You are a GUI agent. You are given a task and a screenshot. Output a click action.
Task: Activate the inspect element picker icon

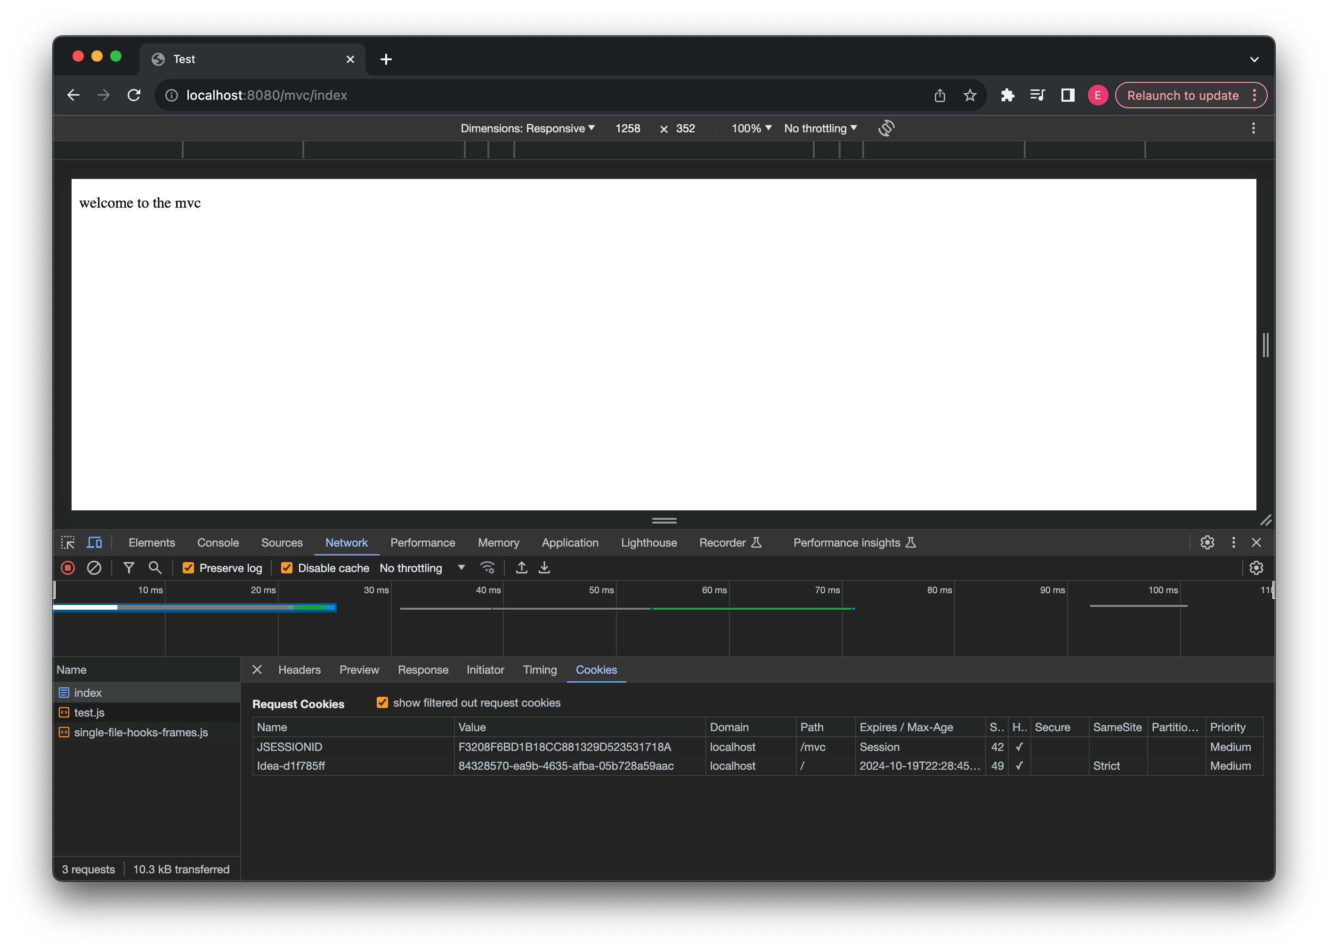pyautogui.click(x=68, y=542)
